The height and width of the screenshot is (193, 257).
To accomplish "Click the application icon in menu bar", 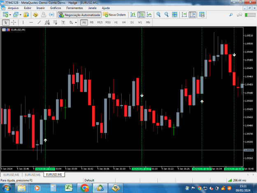I will pyautogui.click(x=3, y=8).
